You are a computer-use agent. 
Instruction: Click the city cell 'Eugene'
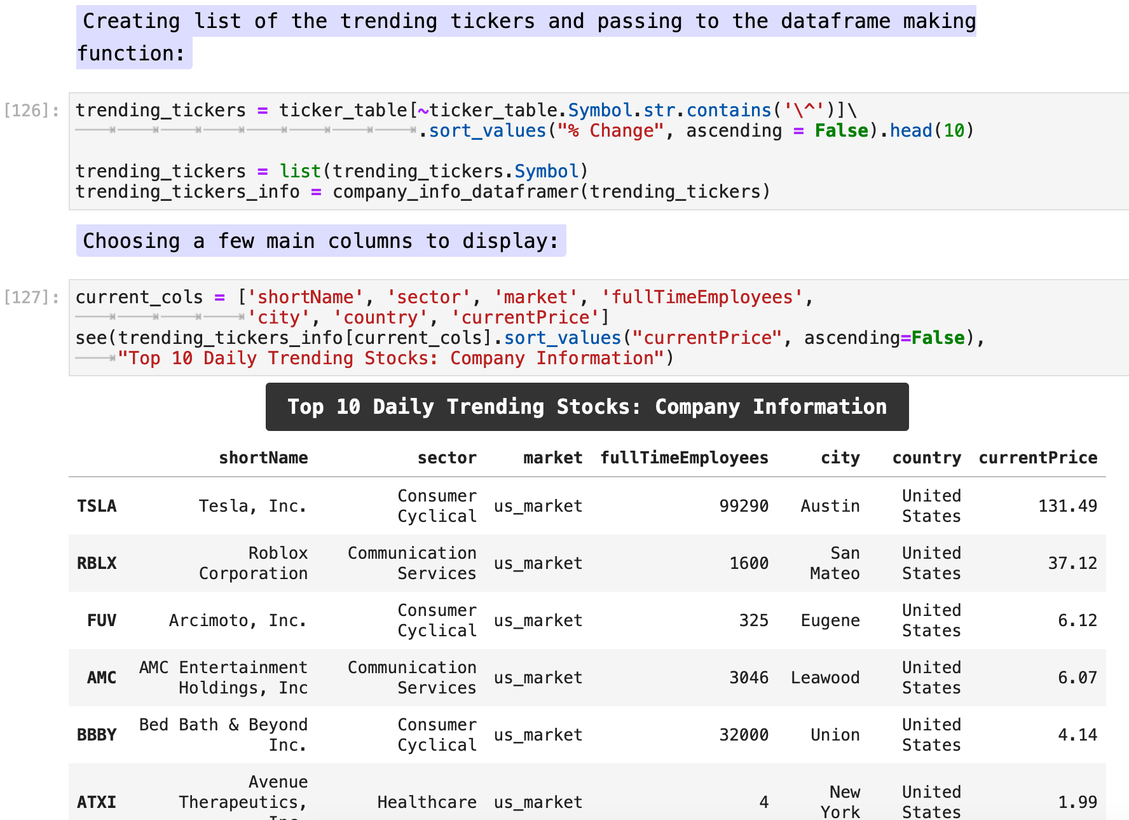pos(830,620)
